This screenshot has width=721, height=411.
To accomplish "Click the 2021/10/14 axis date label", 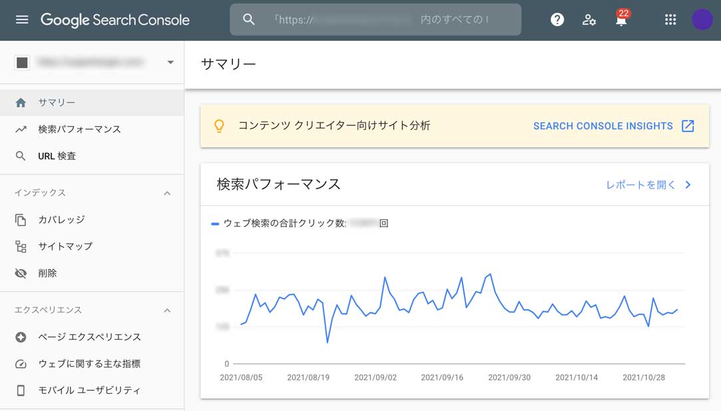I will (x=577, y=378).
